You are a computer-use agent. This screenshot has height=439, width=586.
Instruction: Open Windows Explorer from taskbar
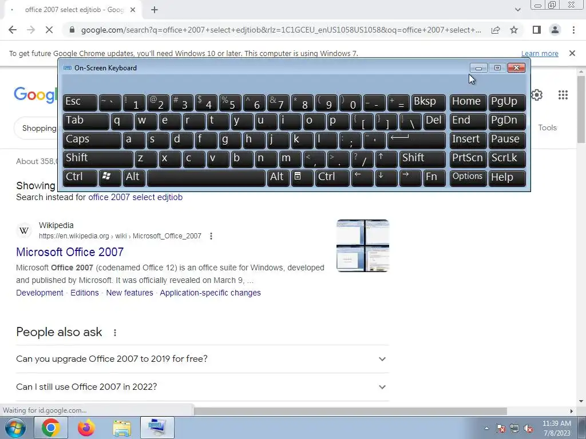122,428
